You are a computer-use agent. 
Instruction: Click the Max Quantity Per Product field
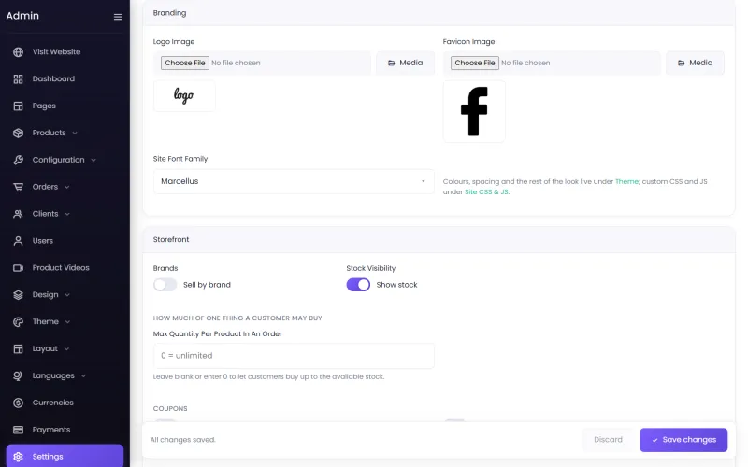tap(294, 356)
